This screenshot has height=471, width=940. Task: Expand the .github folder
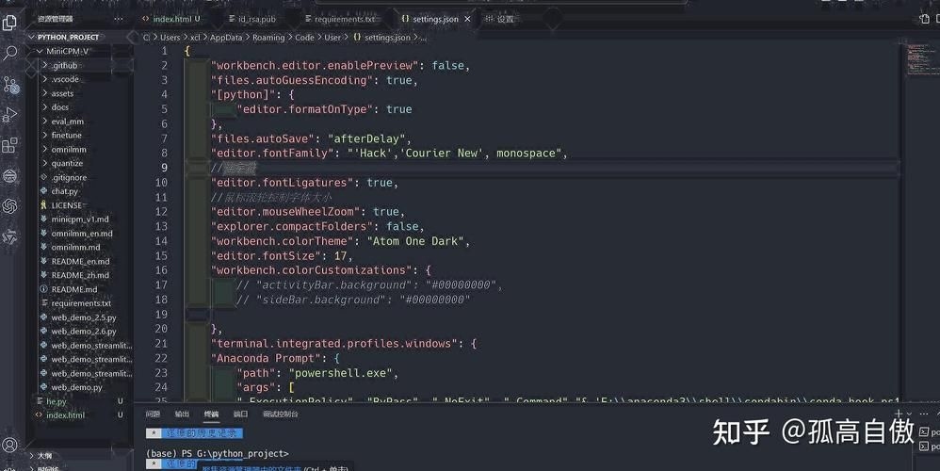pyautogui.click(x=64, y=65)
